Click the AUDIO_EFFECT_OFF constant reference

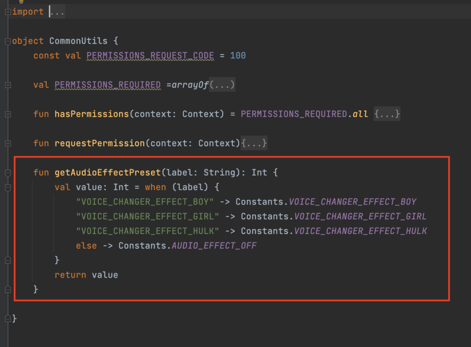pos(214,246)
